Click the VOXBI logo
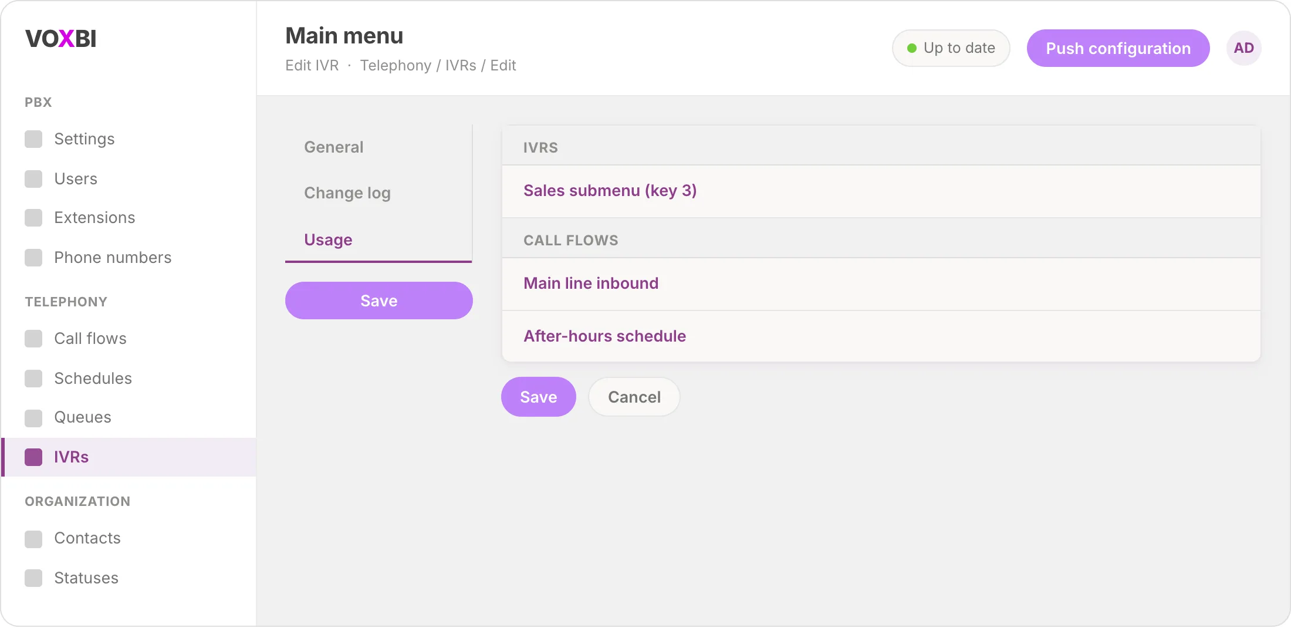 point(60,39)
